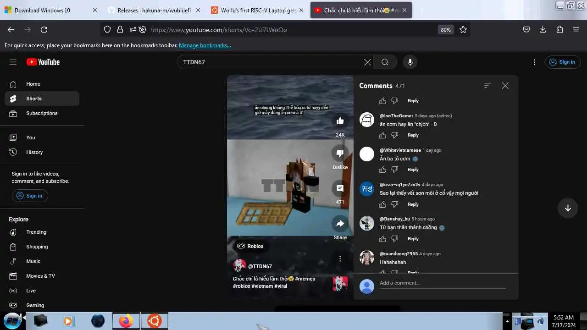Open Movies & TV under Explore
Viewport: 587px width, 330px height.
[x=42, y=276]
